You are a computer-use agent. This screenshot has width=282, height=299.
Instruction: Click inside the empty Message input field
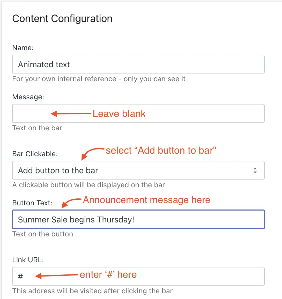click(x=138, y=113)
